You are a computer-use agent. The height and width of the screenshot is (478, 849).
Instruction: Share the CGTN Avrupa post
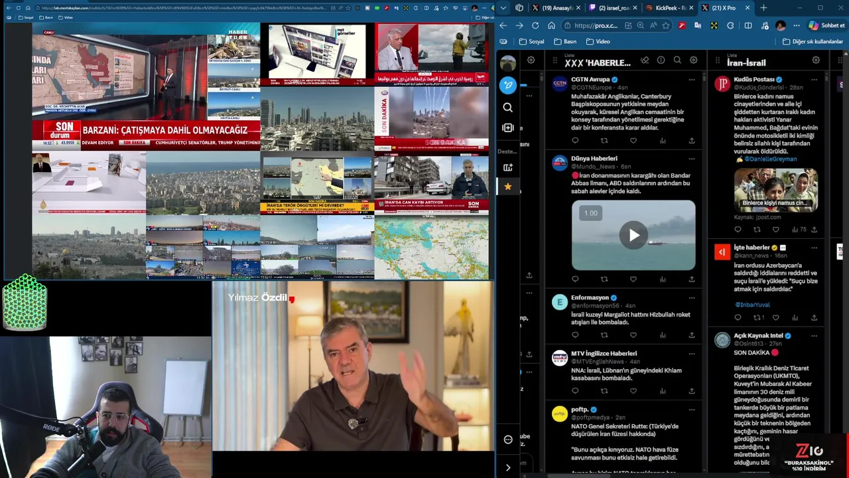click(x=692, y=141)
